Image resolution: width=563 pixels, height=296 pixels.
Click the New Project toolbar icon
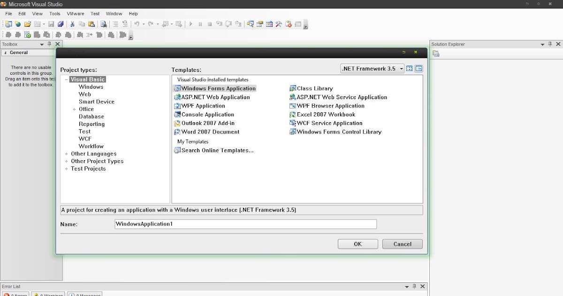(8, 24)
